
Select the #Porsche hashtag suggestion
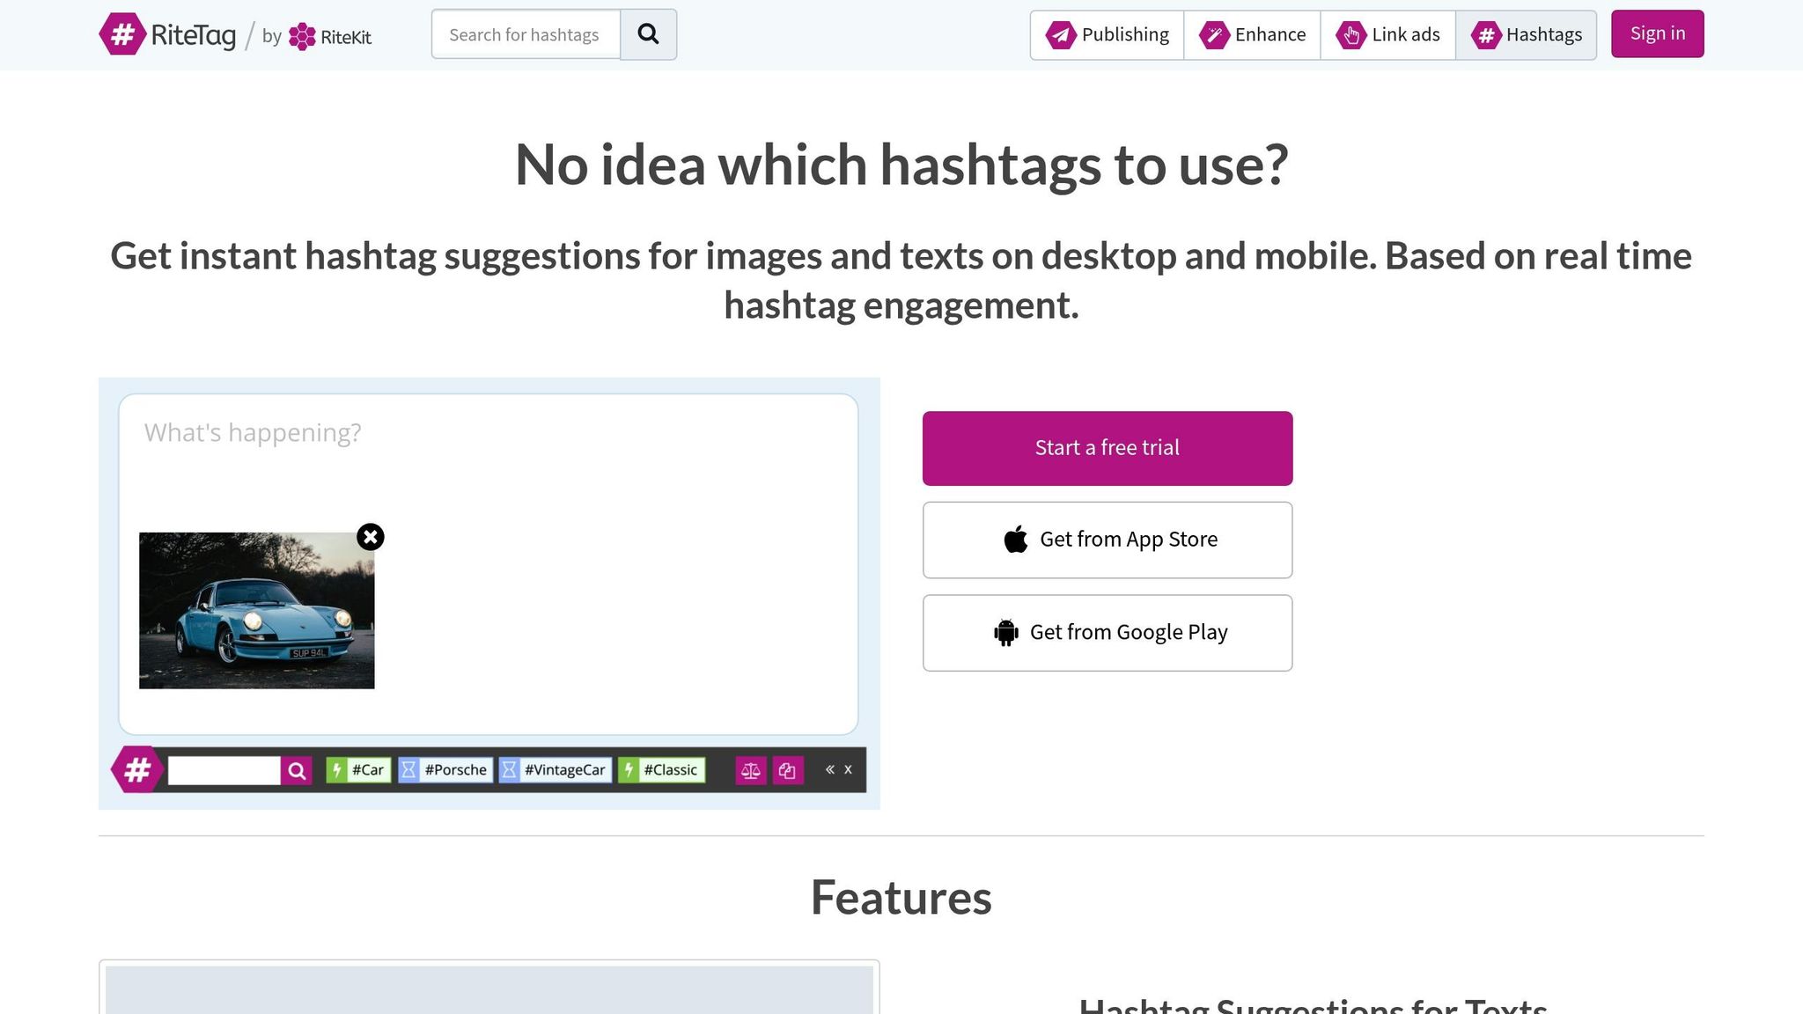445,770
